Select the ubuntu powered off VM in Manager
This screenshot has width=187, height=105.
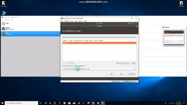[31, 29]
